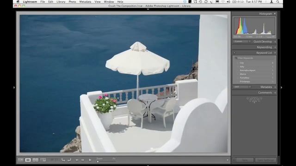The width and height of the screenshot is (296, 166).
Task: Collapse the Histogram panel
Action: coord(275,14)
